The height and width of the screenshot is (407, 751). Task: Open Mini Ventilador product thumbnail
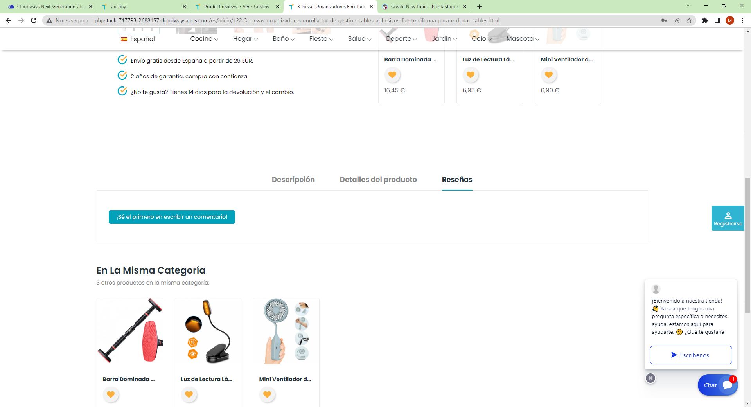tap(286, 331)
